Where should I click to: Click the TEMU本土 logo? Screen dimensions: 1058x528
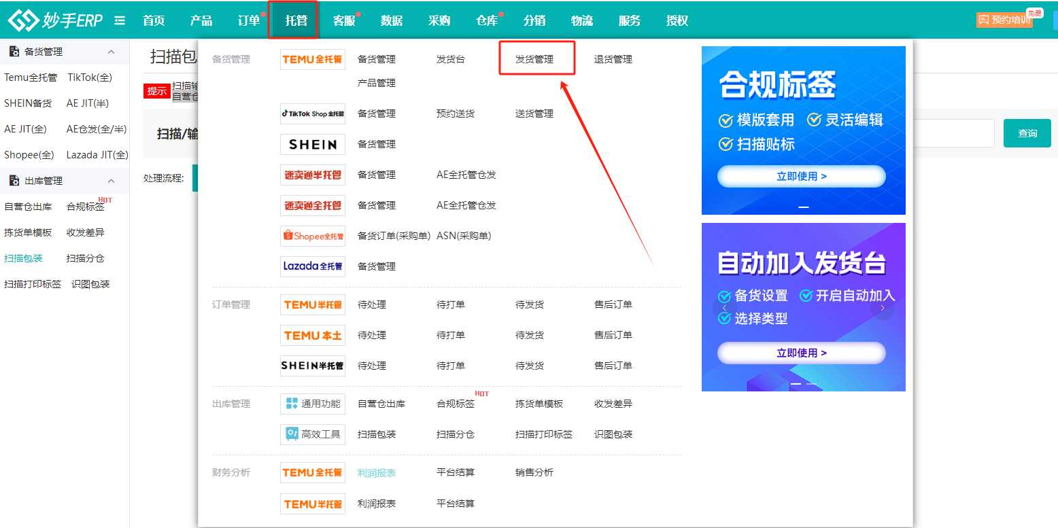point(313,335)
